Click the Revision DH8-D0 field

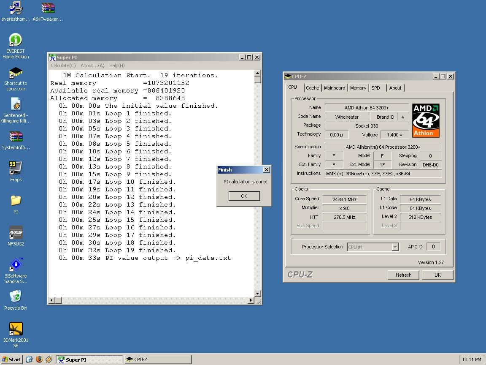tap(430, 165)
